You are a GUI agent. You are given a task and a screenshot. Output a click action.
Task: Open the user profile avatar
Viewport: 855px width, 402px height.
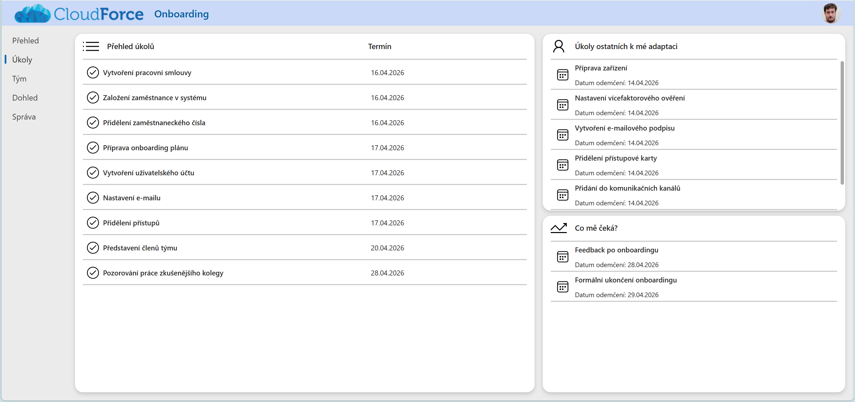coord(831,14)
